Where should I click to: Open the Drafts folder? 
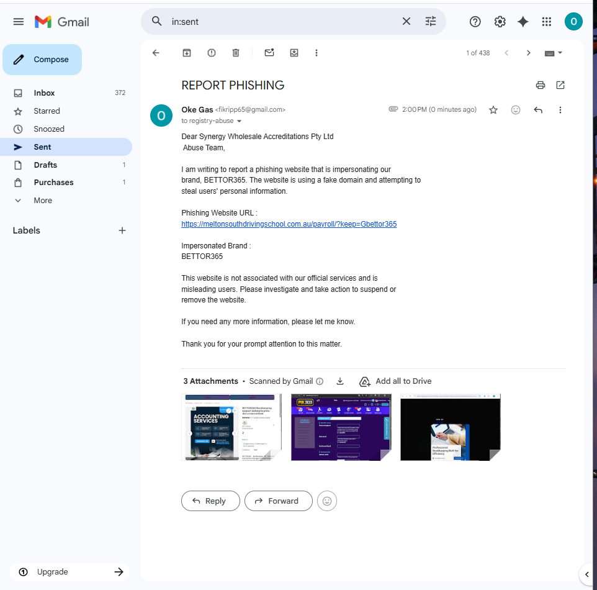click(66, 165)
